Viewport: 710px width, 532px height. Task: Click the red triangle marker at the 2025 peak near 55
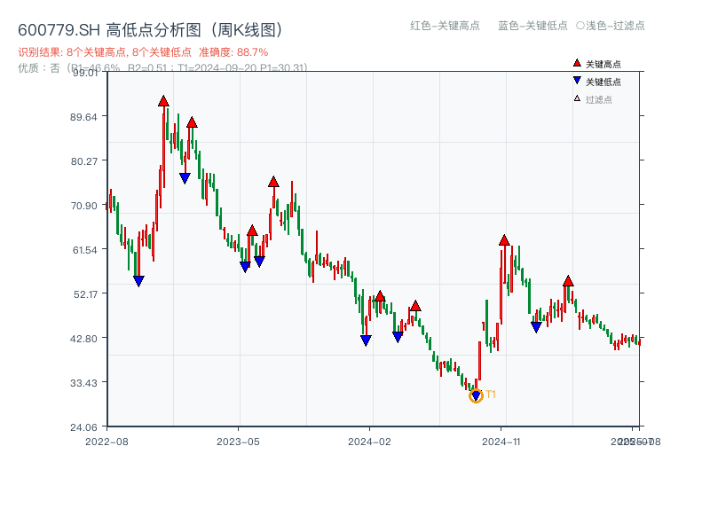pyautogui.click(x=568, y=281)
